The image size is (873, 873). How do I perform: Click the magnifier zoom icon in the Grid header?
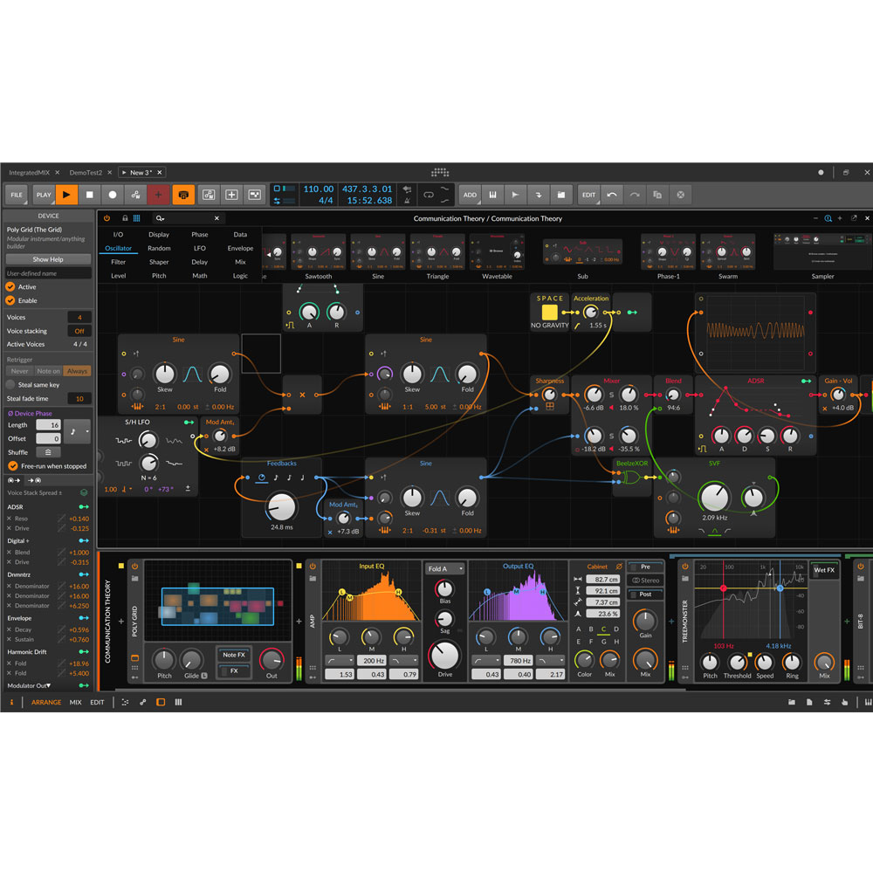(828, 218)
